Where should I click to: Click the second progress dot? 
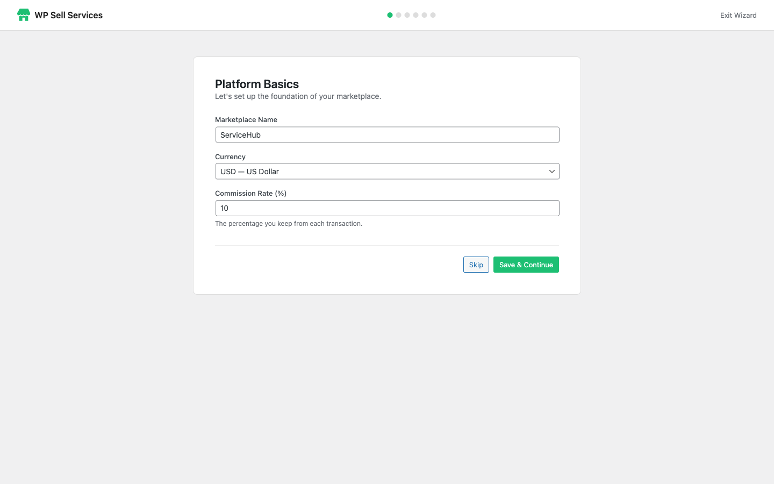398,15
